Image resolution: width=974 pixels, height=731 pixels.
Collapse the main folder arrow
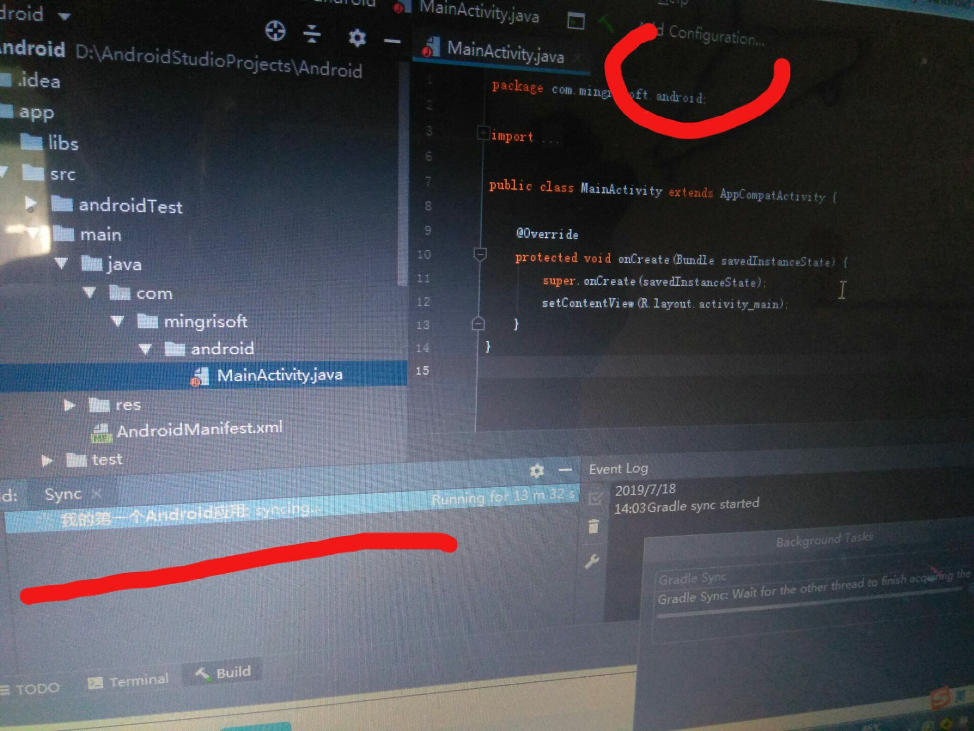click(32, 233)
